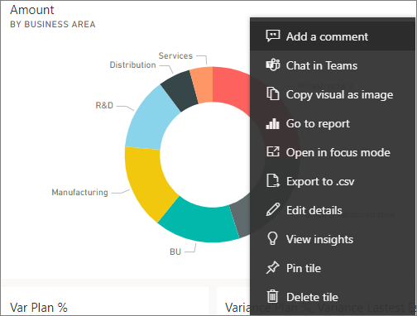Click the focus mode expand icon

point(273,152)
